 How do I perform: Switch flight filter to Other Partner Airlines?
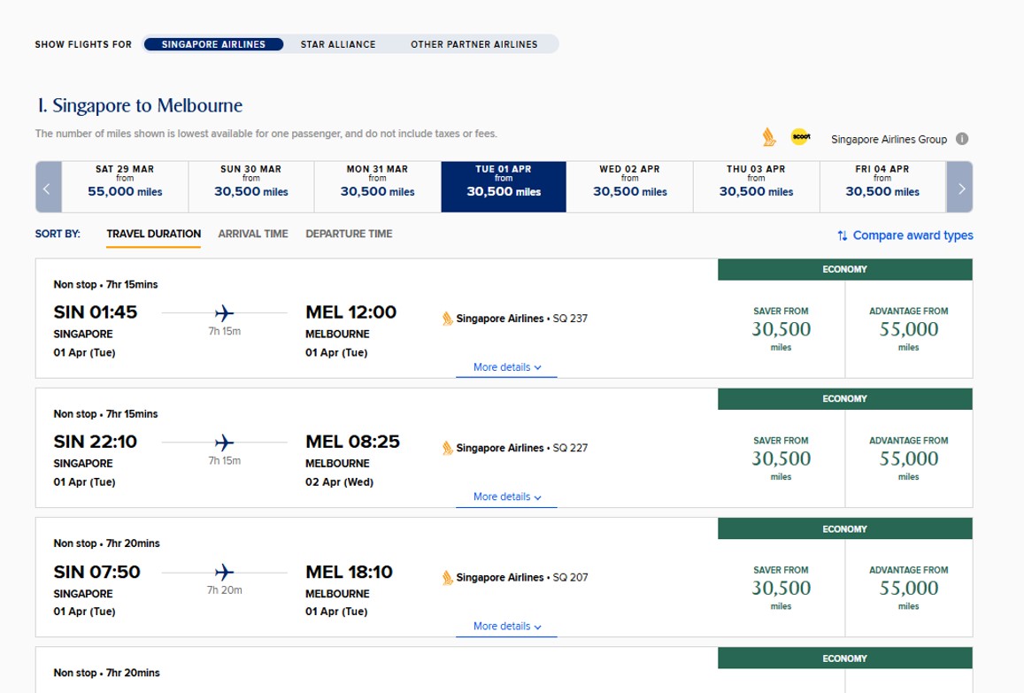click(474, 44)
